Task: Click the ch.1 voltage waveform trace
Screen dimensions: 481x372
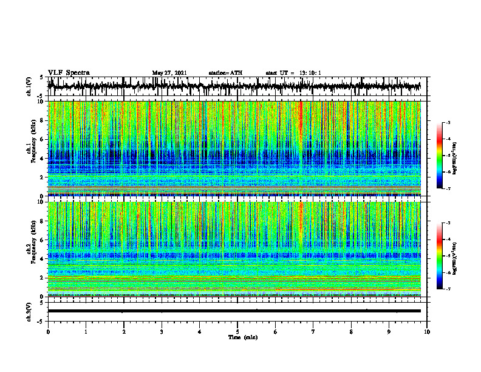Action: pyautogui.click(x=234, y=86)
